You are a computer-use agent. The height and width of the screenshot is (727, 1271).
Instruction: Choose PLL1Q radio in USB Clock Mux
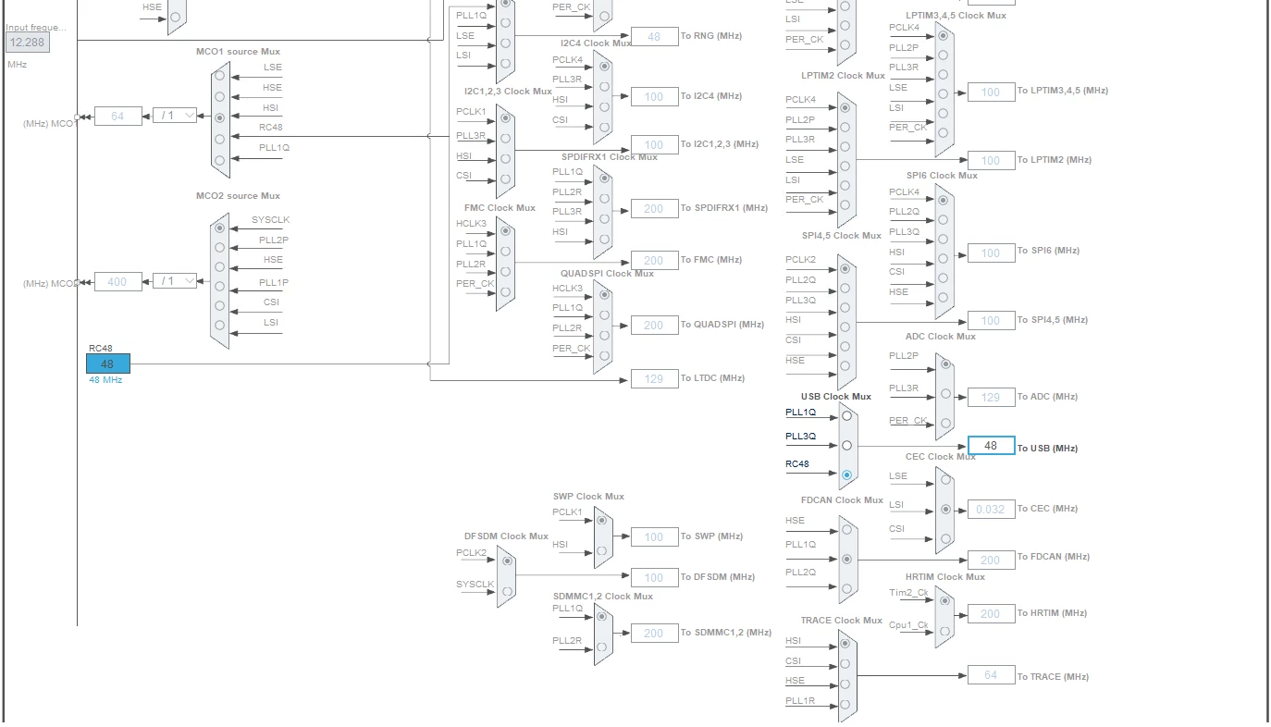[x=846, y=416]
